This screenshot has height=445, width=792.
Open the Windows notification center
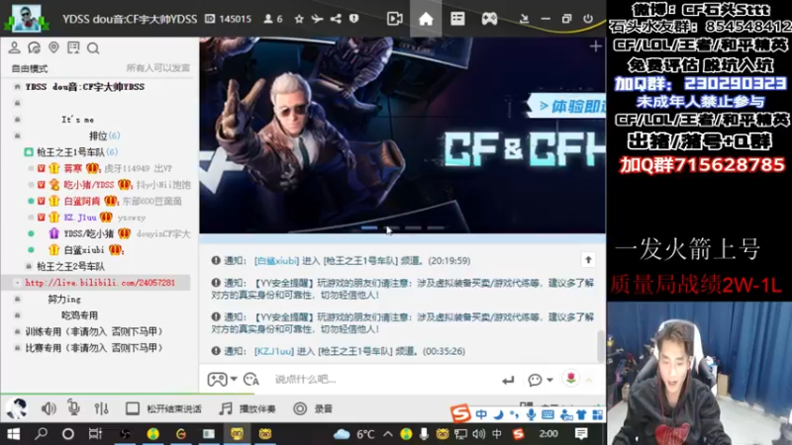click(581, 433)
